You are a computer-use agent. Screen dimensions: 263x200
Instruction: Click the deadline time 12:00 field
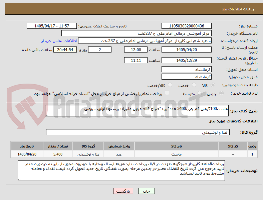coord(136,49)
